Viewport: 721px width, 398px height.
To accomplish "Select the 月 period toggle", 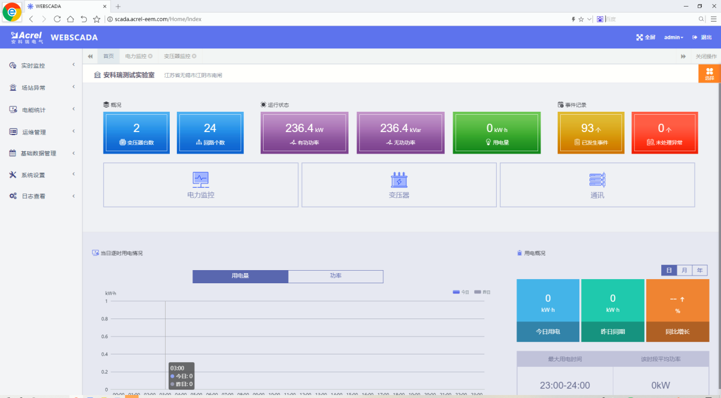I will 684,271.
